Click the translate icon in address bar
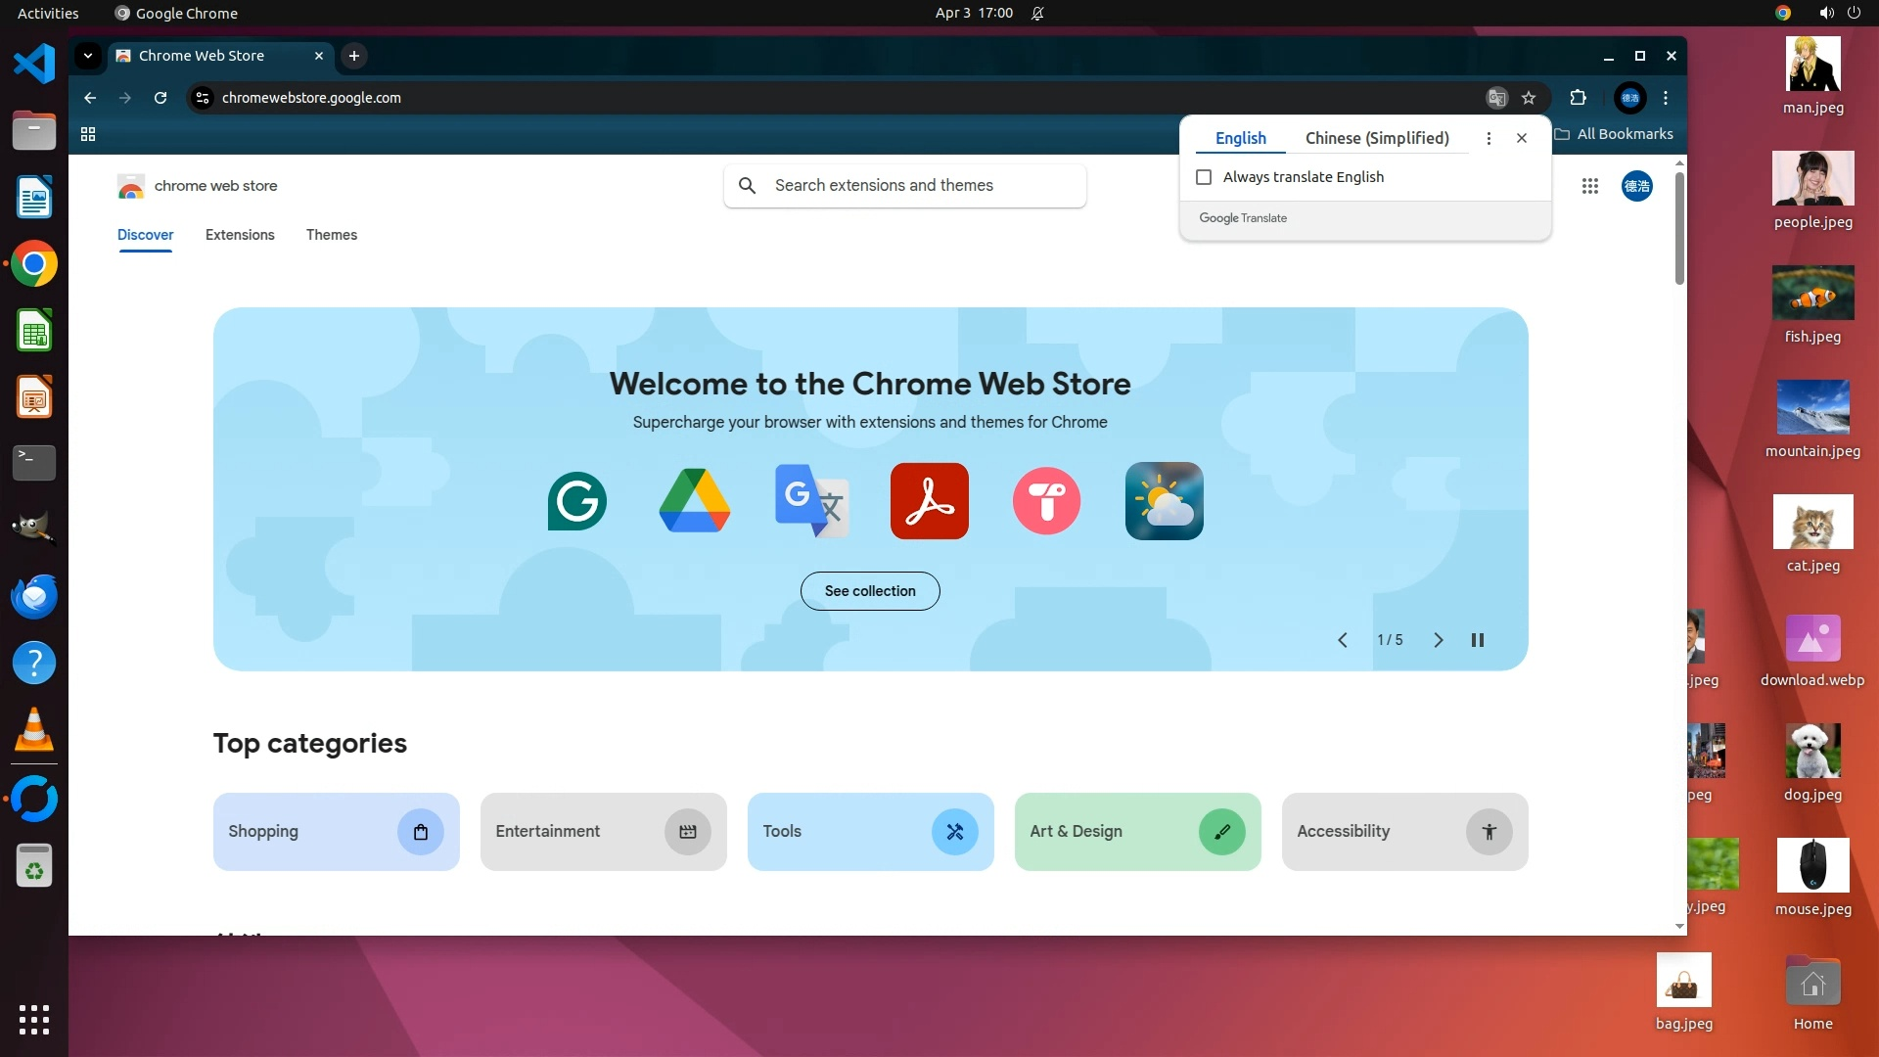 1496,98
